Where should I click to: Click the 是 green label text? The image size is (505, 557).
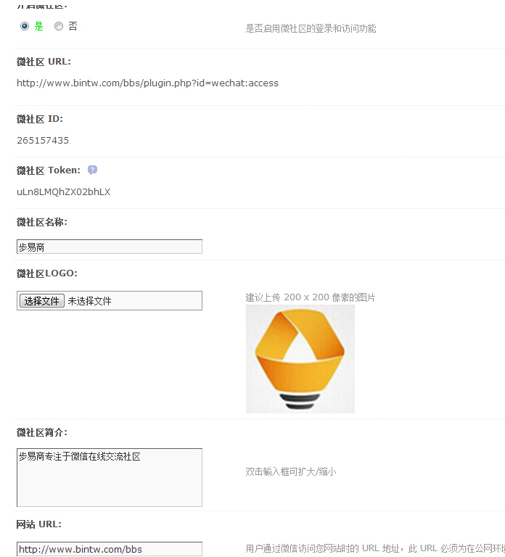point(38,26)
